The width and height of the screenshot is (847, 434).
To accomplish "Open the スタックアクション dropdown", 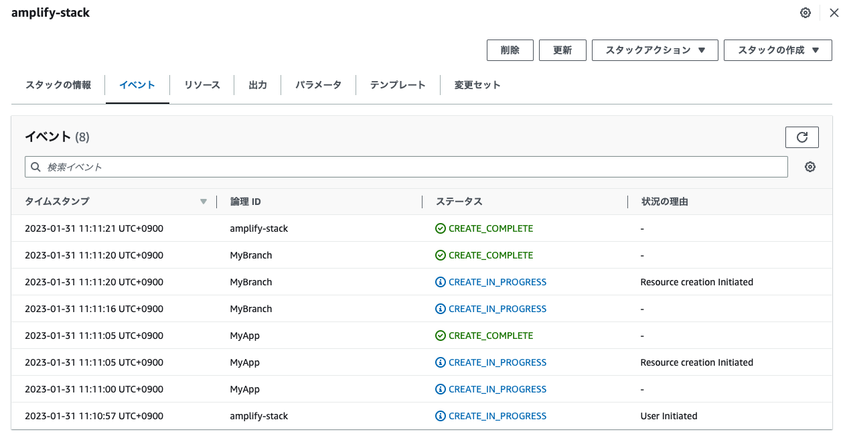I will (655, 50).
